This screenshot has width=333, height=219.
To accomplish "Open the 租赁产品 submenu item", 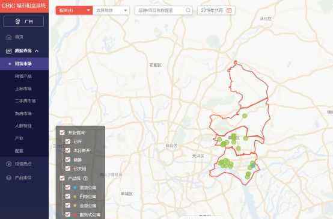I will 23,76.
